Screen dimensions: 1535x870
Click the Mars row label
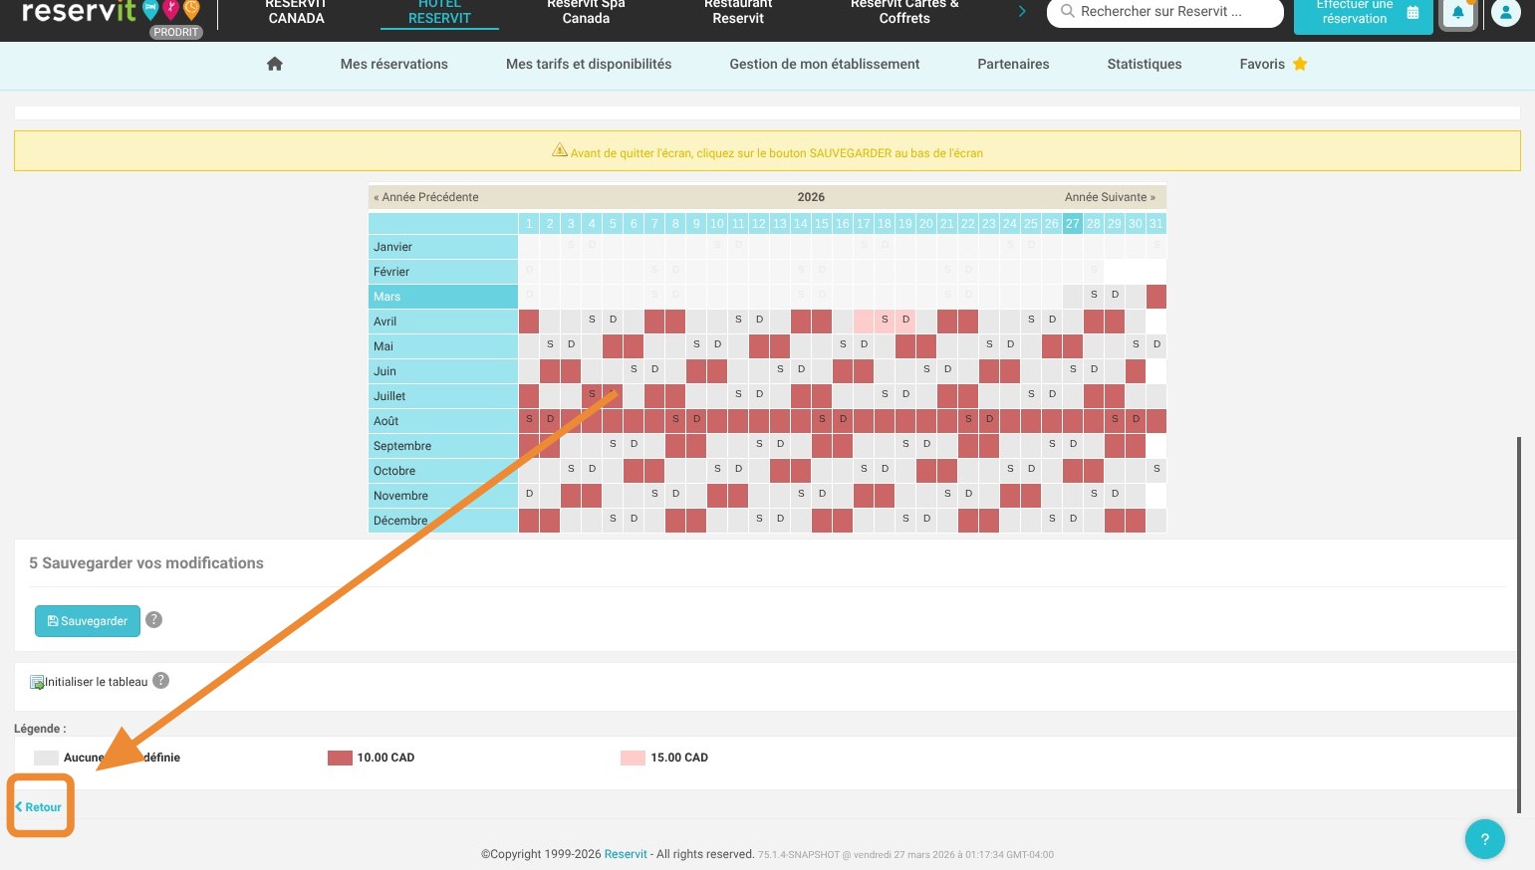coord(443,296)
